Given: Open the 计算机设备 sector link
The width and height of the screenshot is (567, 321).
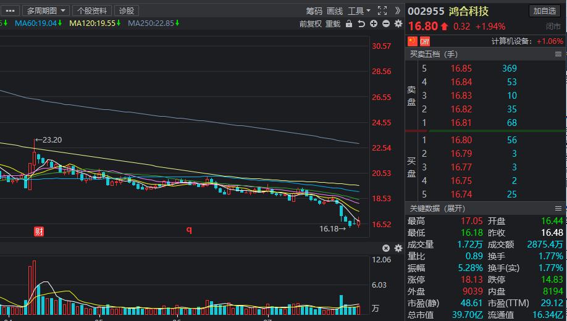Looking at the screenshot, I should [x=511, y=41].
